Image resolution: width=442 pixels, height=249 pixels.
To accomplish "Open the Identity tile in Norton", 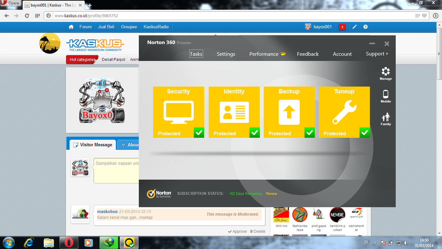I will pyautogui.click(x=234, y=112).
